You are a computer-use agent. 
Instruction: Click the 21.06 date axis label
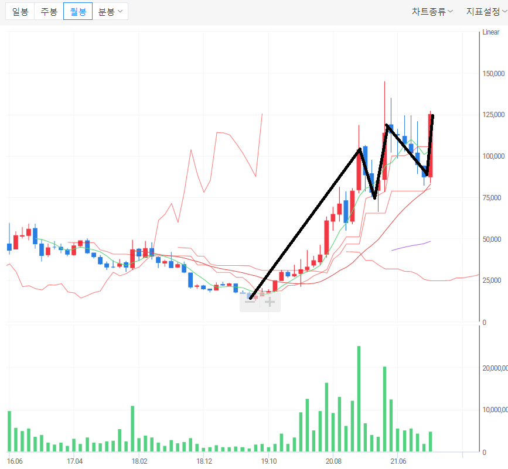(x=398, y=461)
